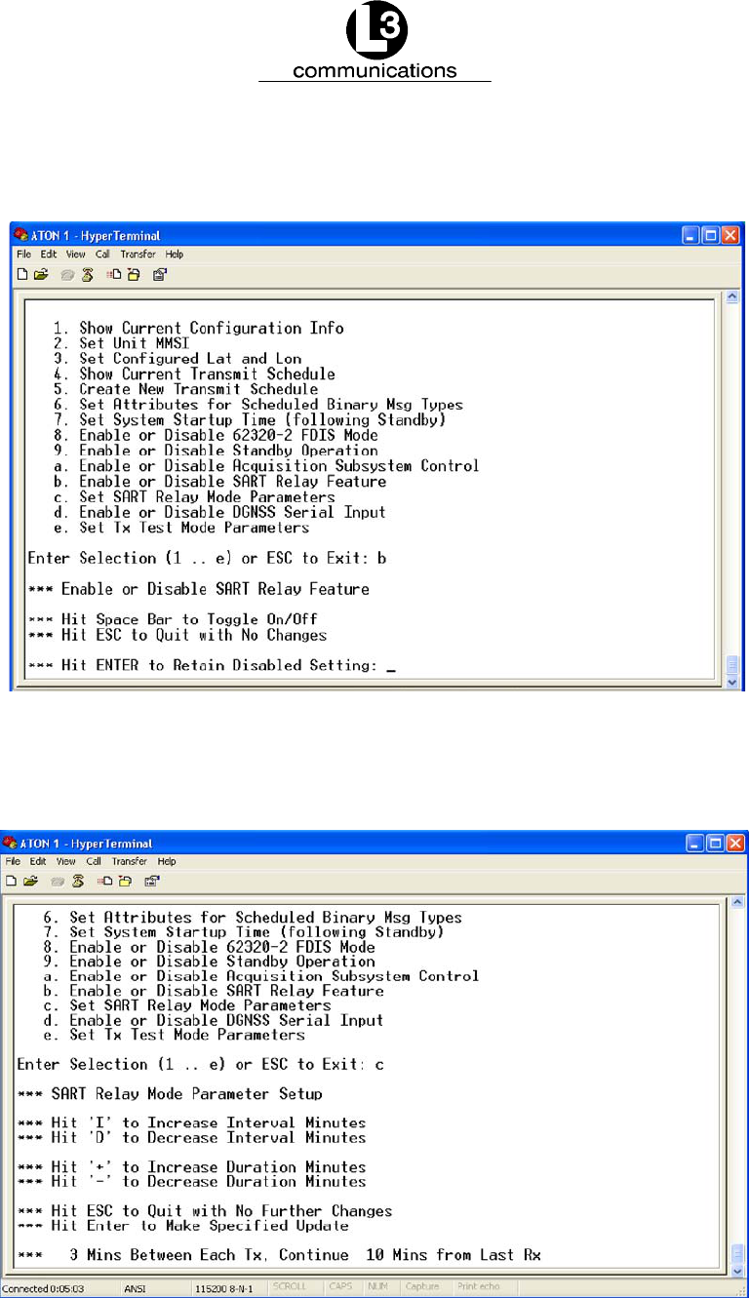Open Edit menu in Relay Mode Parameter window
The image size is (749, 1298).
pos(38,861)
